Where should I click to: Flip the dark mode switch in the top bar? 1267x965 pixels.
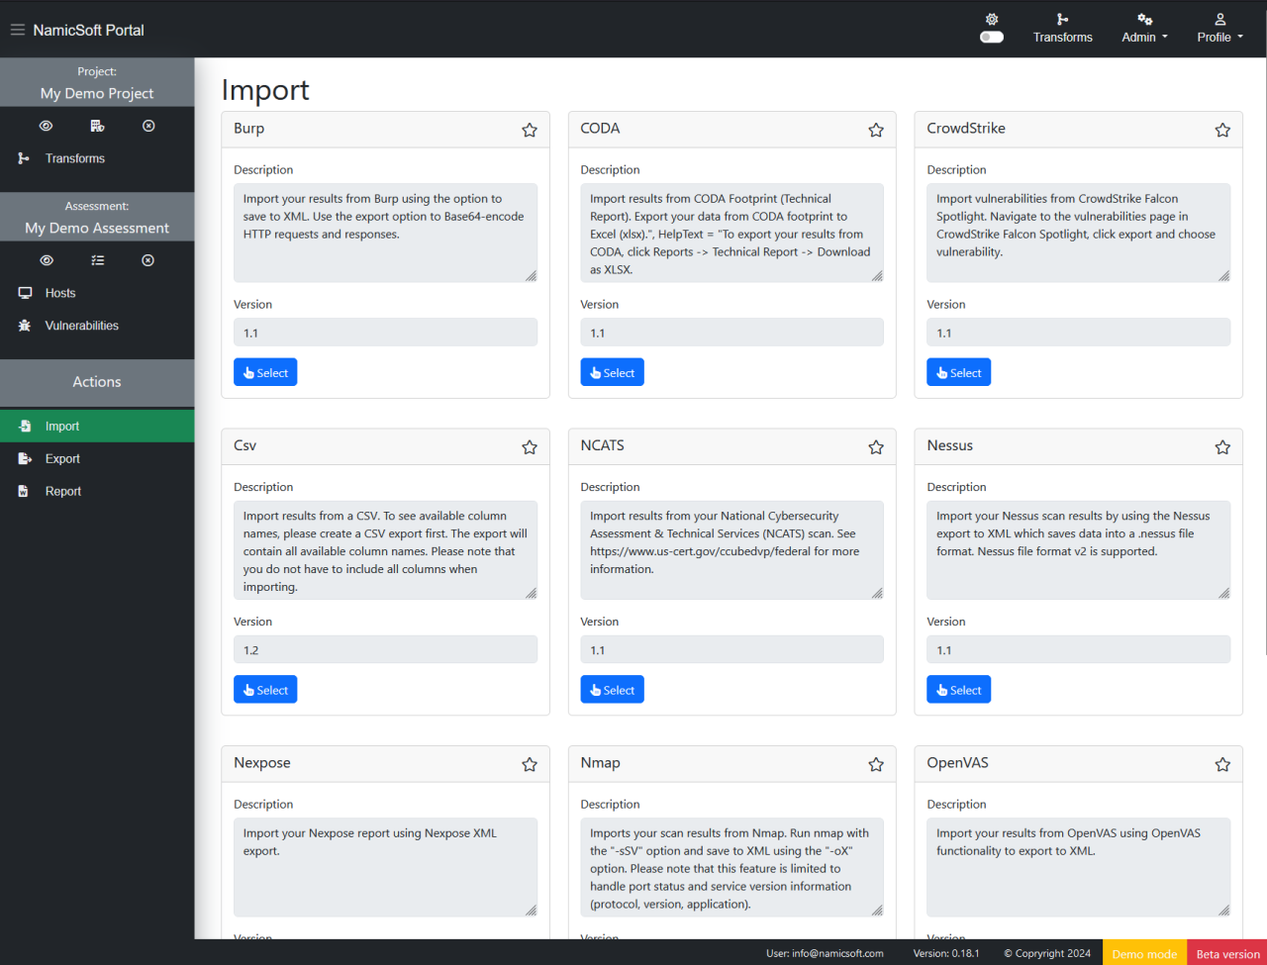click(991, 36)
